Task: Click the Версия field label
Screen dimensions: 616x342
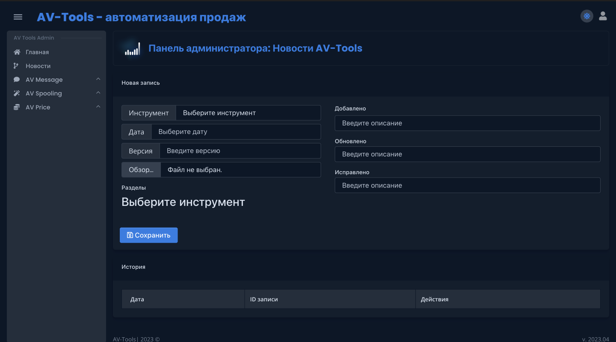Action: 141,151
